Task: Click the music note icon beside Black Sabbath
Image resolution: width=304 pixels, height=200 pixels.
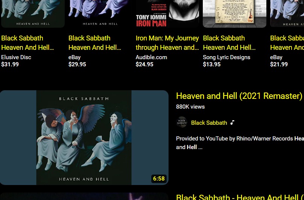Action: click(232, 122)
